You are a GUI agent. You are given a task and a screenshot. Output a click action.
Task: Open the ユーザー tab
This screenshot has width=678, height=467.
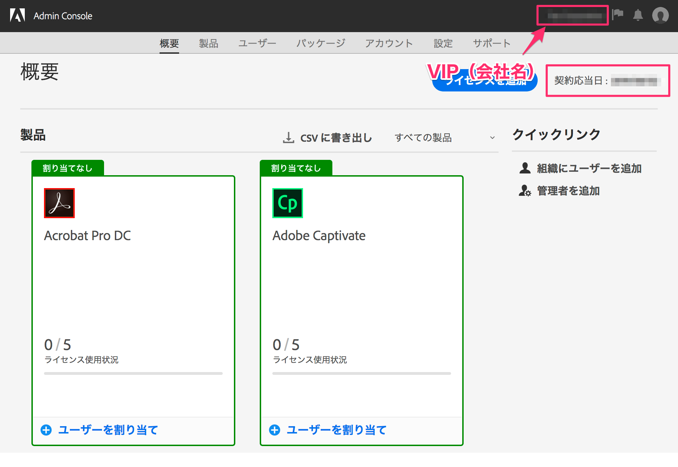coord(257,43)
